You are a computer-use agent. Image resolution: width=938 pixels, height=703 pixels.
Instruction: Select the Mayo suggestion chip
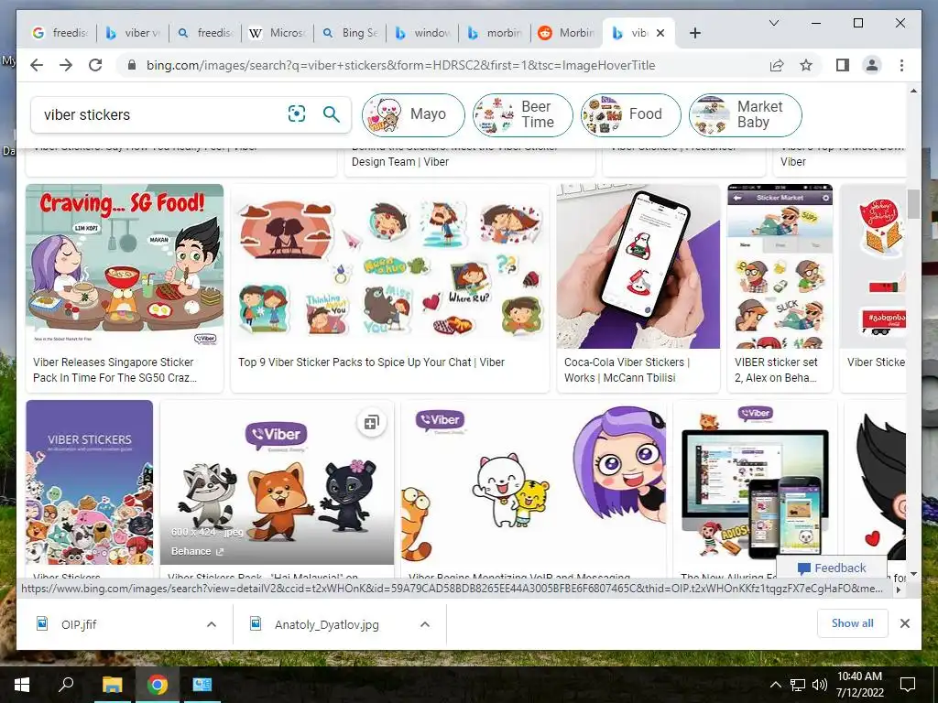coord(413,114)
